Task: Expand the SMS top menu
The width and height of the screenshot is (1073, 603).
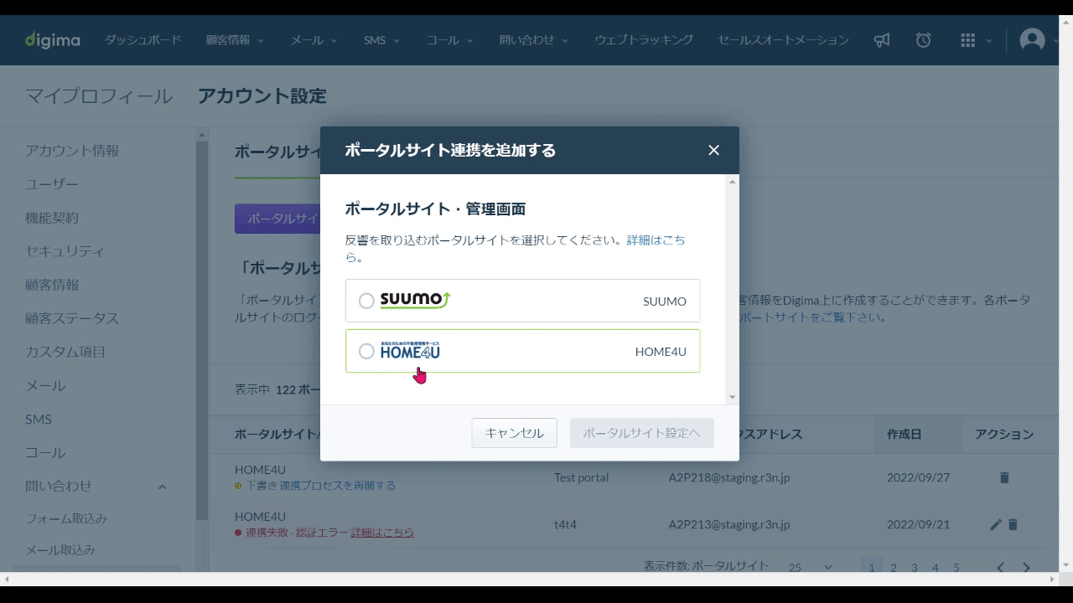Action: coord(381,39)
